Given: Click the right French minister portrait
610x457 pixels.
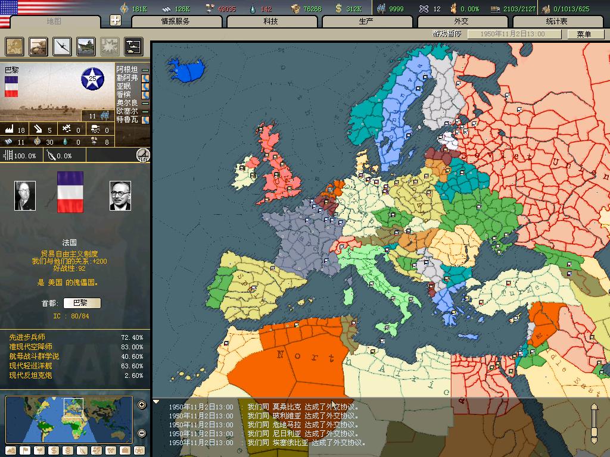Looking at the screenshot, I should coord(120,195).
